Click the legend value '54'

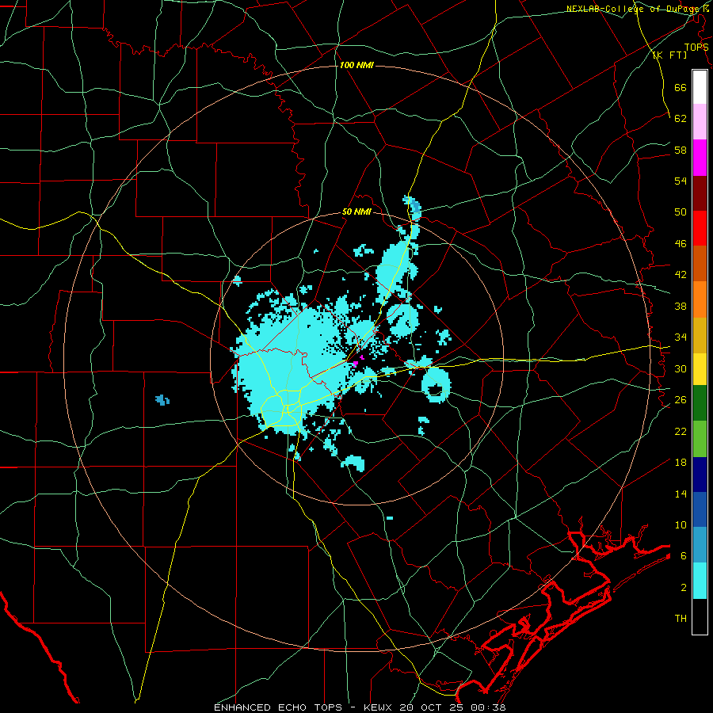pos(681,181)
